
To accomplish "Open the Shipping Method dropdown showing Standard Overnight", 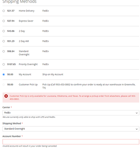I will point(71,129).
